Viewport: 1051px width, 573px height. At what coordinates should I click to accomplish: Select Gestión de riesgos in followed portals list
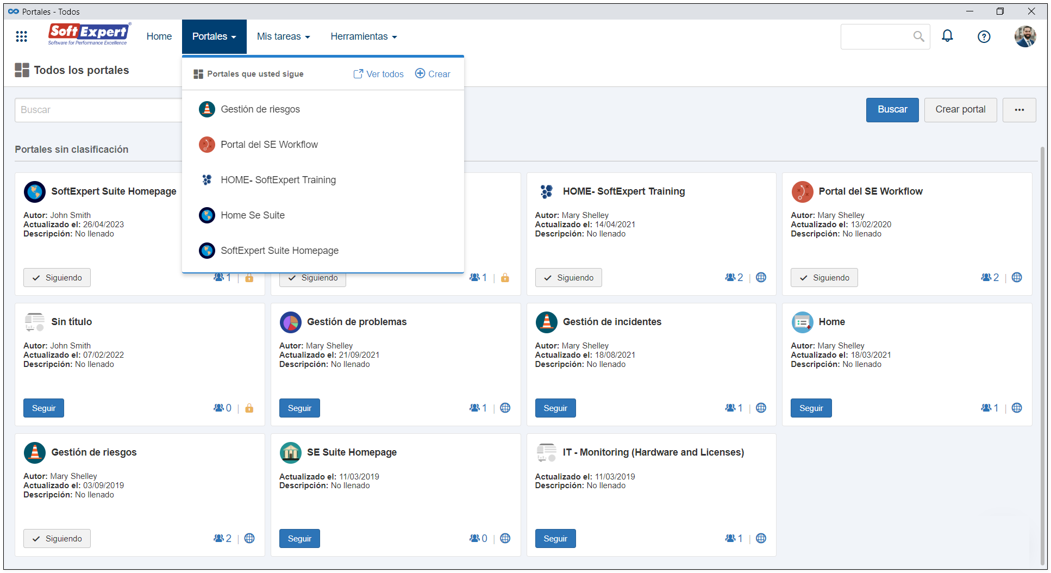point(323,109)
